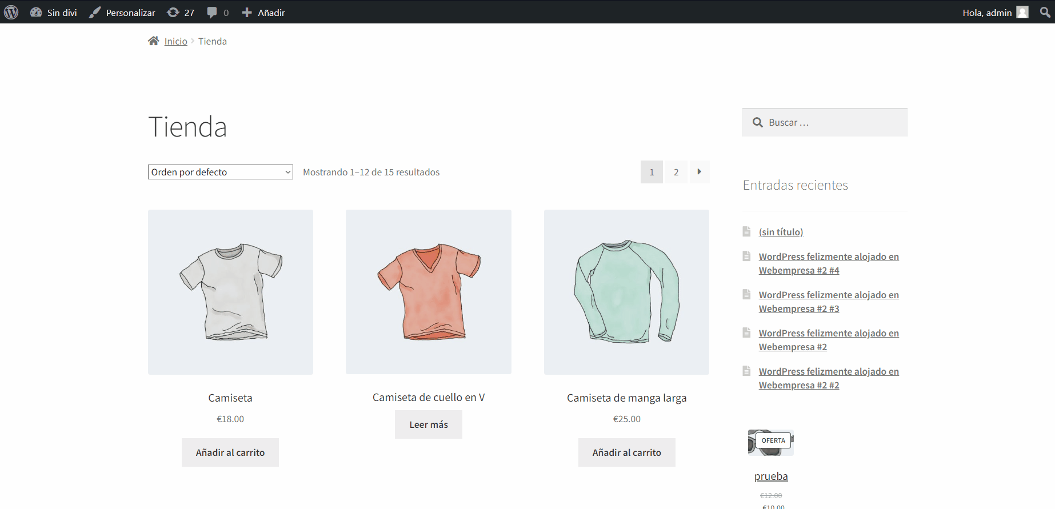
Task: Add Camiseta to the cart
Action: click(x=230, y=452)
